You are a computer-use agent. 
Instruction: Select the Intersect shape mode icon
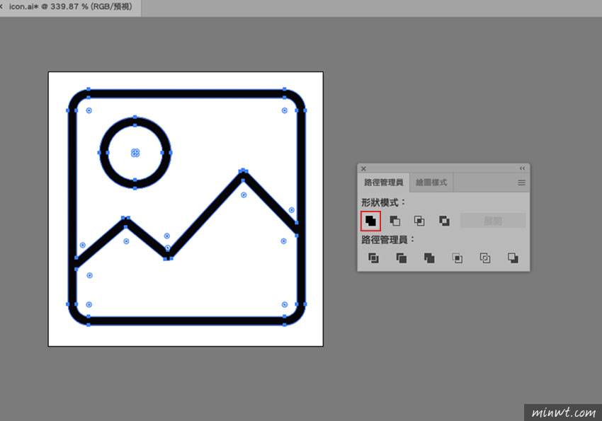click(x=419, y=221)
